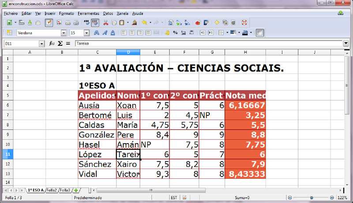This screenshot has height=203, width=353.
Task: Open the Function Wizard fx icon
Action: 52,44
